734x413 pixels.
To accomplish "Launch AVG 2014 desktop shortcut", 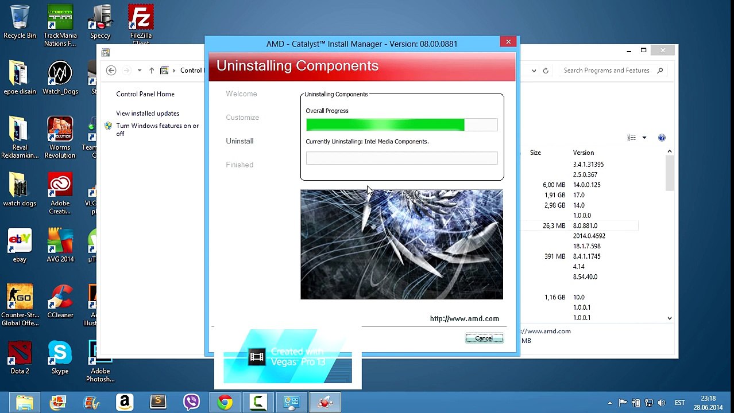I will pyautogui.click(x=60, y=246).
